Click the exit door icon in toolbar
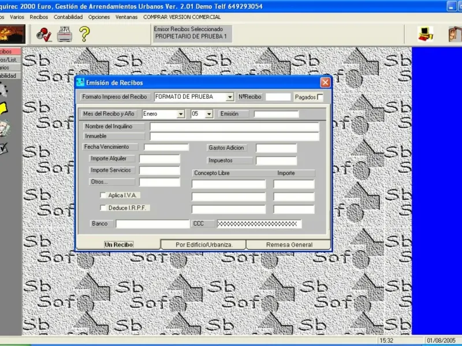 click(x=455, y=34)
